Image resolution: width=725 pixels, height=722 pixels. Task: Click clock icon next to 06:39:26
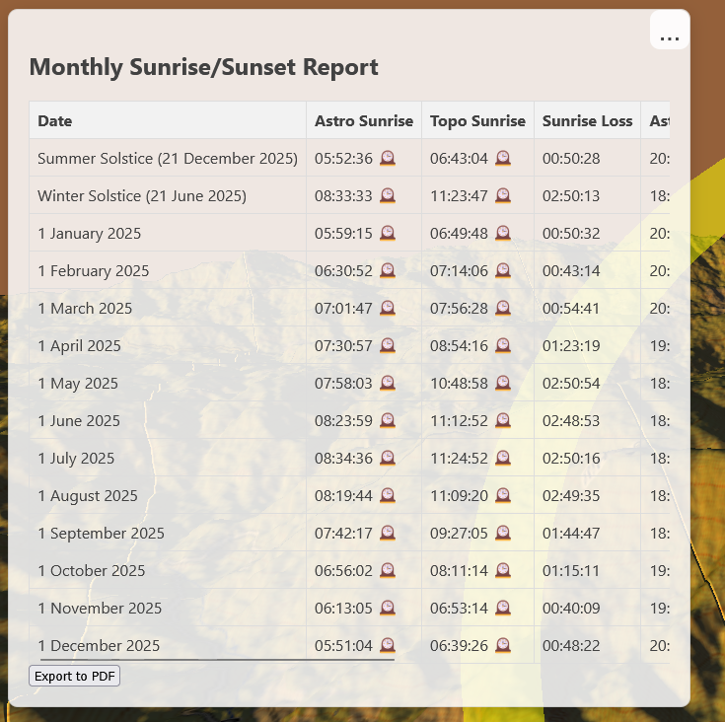[x=503, y=645]
